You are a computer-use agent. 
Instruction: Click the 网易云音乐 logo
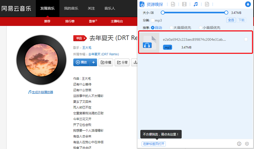(x=16, y=9)
